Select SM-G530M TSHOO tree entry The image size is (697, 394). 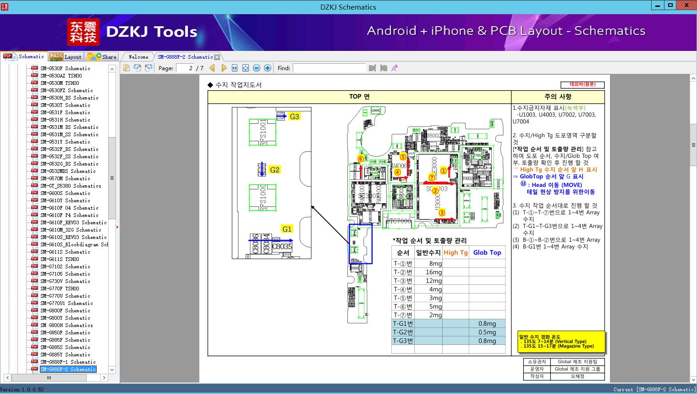click(60, 83)
